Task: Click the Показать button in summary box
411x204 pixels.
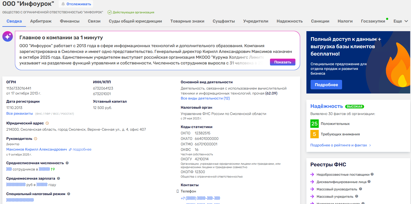Action: (x=283, y=62)
